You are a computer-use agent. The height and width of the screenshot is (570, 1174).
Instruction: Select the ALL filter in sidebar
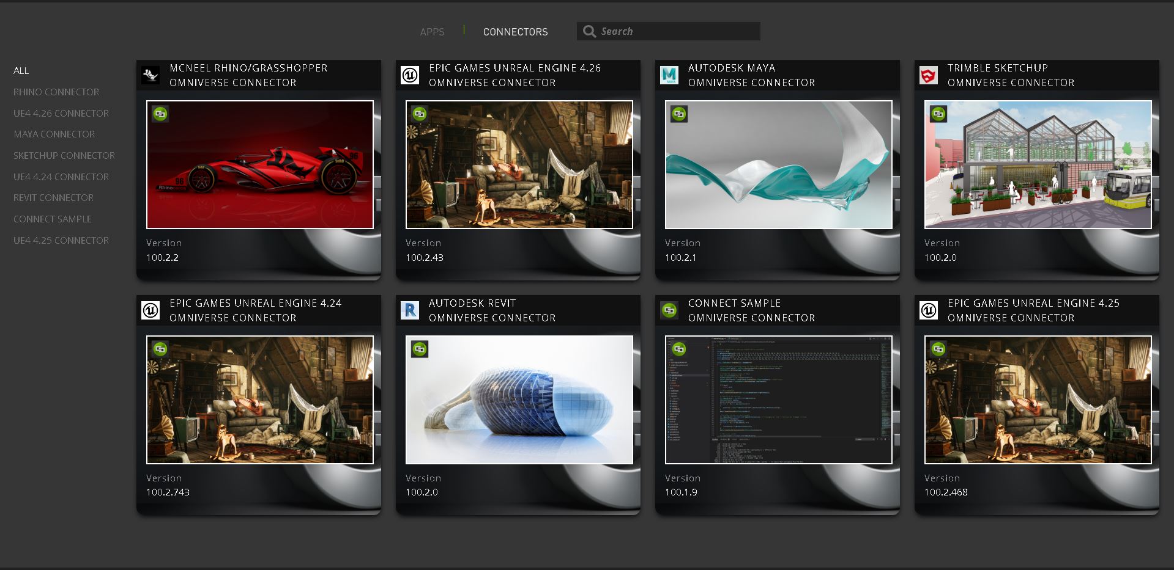point(21,71)
